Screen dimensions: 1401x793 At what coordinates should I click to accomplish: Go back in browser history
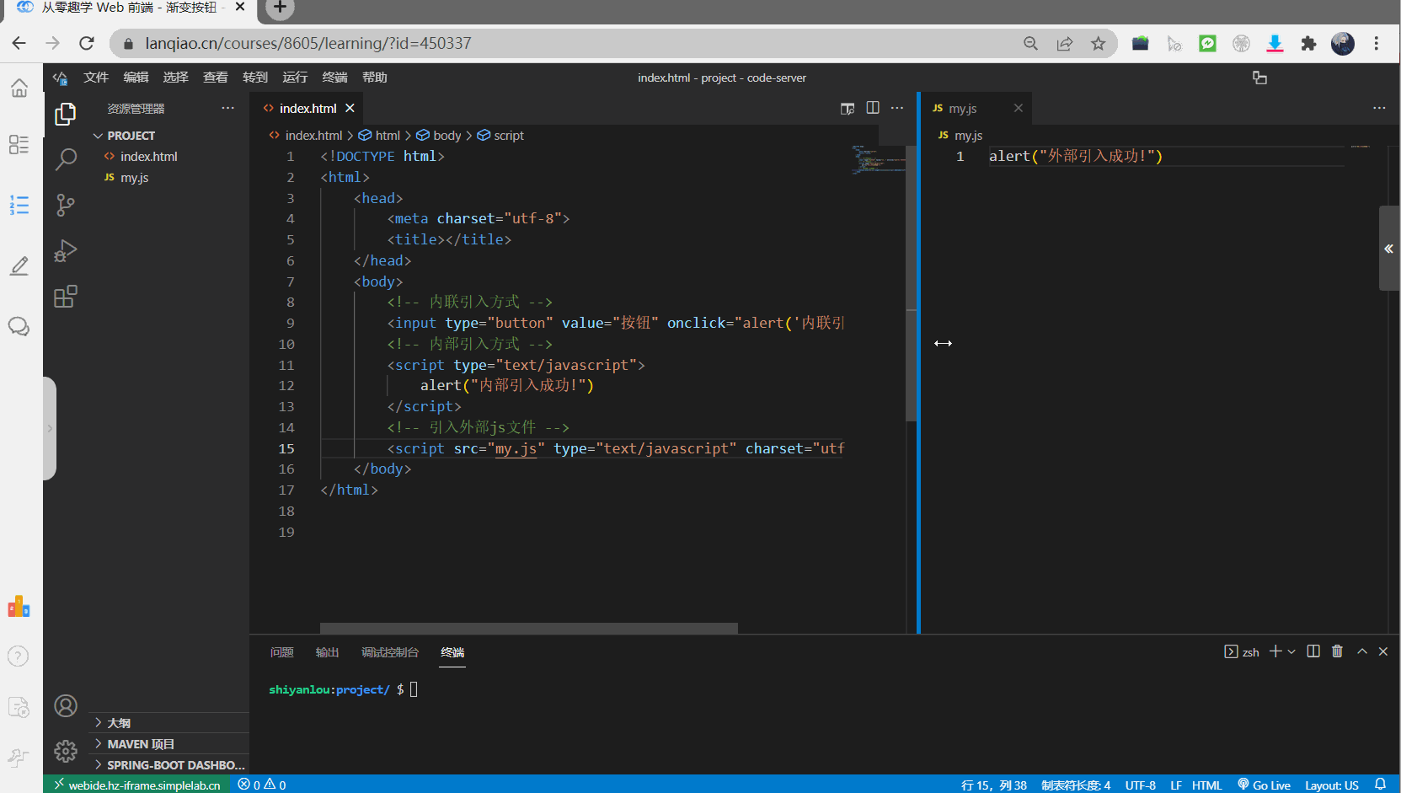(x=19, y=43)
